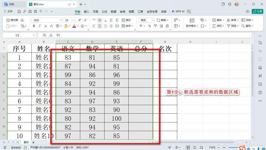Click the Cut scissors icon

coord(23,20)
